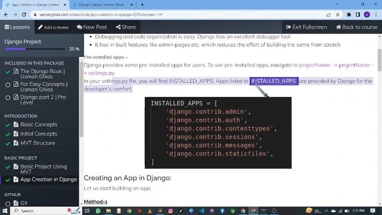Open the notification center icon
Viewport: 382px width, 215px height.
point(372,211)
